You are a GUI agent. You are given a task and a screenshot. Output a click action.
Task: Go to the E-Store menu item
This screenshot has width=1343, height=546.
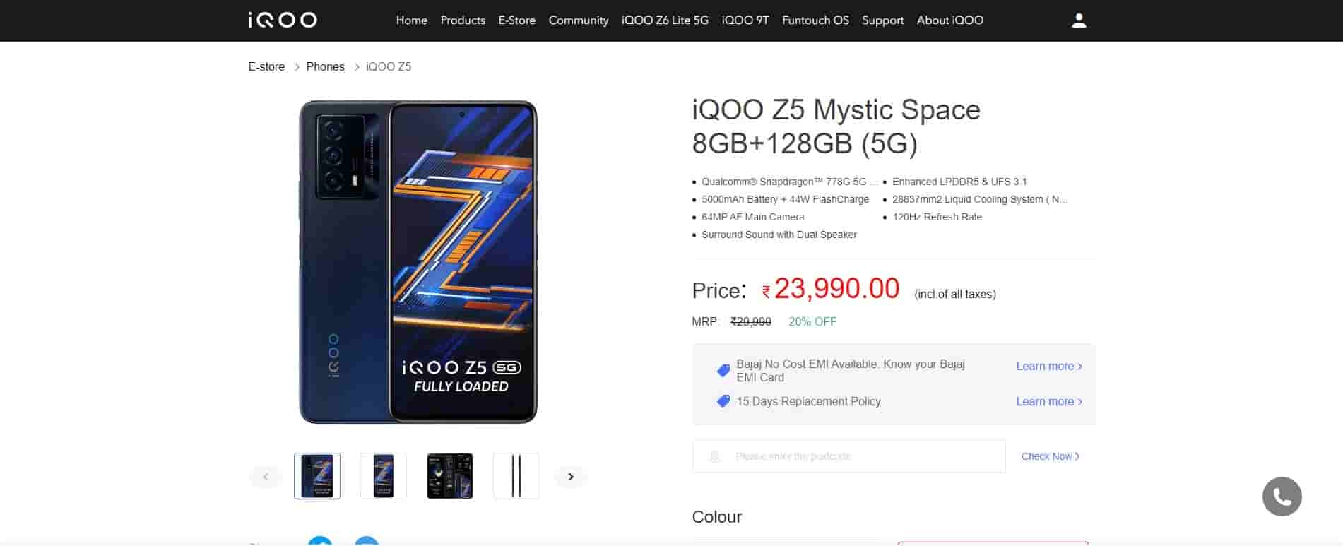[x=516, y=20]
